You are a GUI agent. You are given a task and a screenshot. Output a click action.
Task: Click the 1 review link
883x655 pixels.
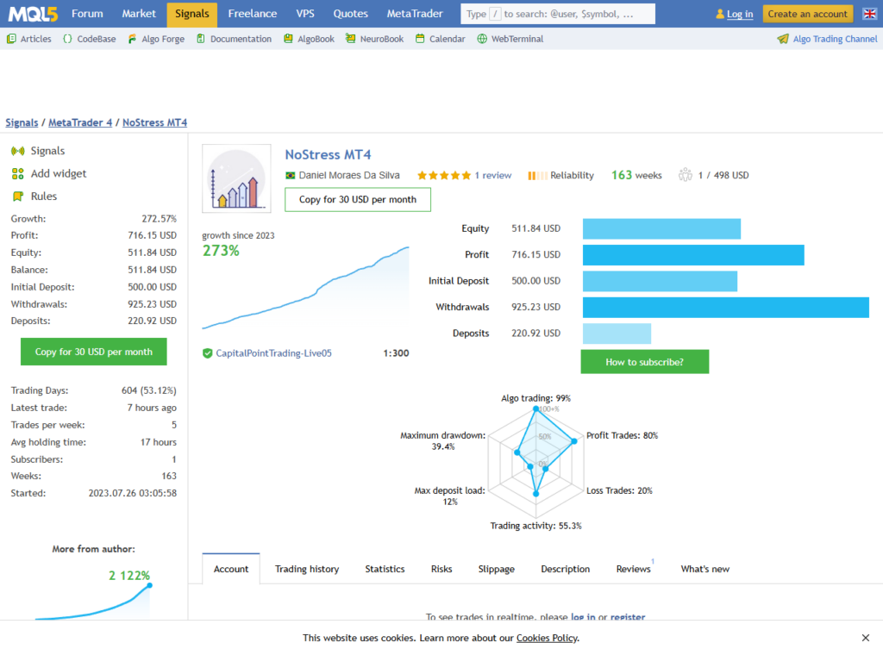[x=493, y=176]
